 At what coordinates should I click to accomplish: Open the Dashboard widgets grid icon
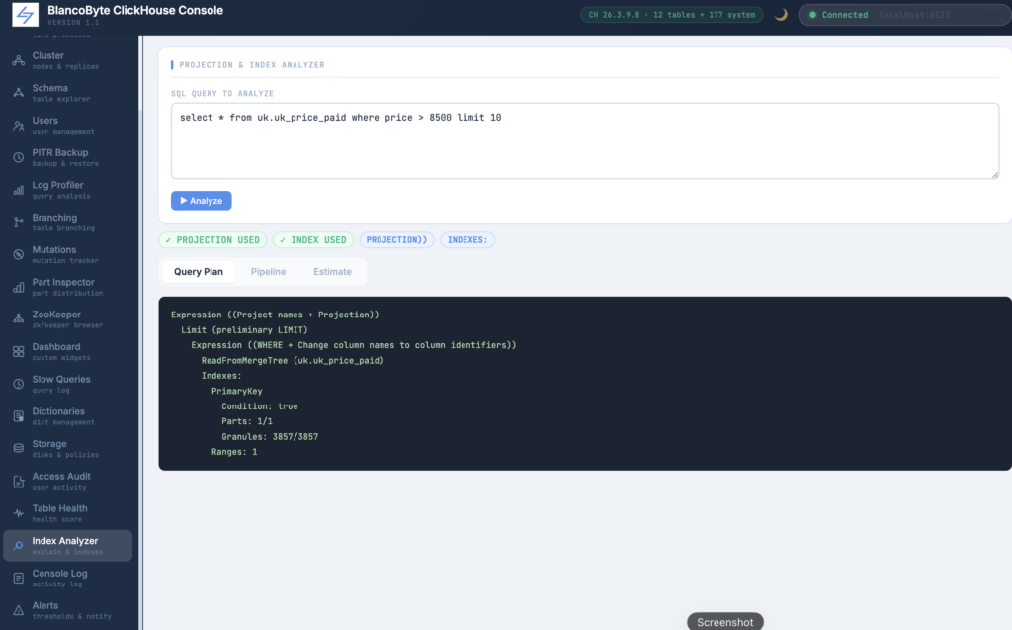coord(18,351)
